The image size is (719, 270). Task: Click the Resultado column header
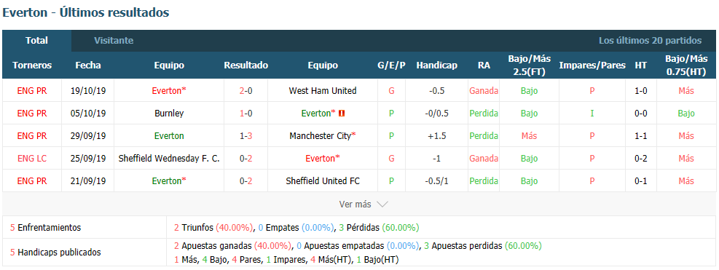[245, 65]
